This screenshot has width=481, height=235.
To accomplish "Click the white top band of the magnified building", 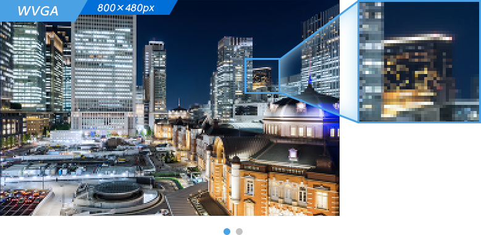I will click(417, 39).
